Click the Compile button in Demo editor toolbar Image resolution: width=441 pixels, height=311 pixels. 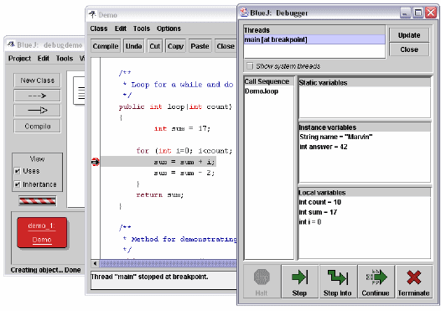[x=106, y=46]
